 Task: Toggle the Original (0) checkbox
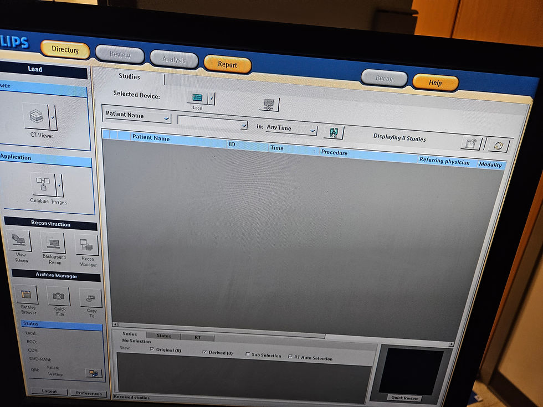(x=152, y=349)
